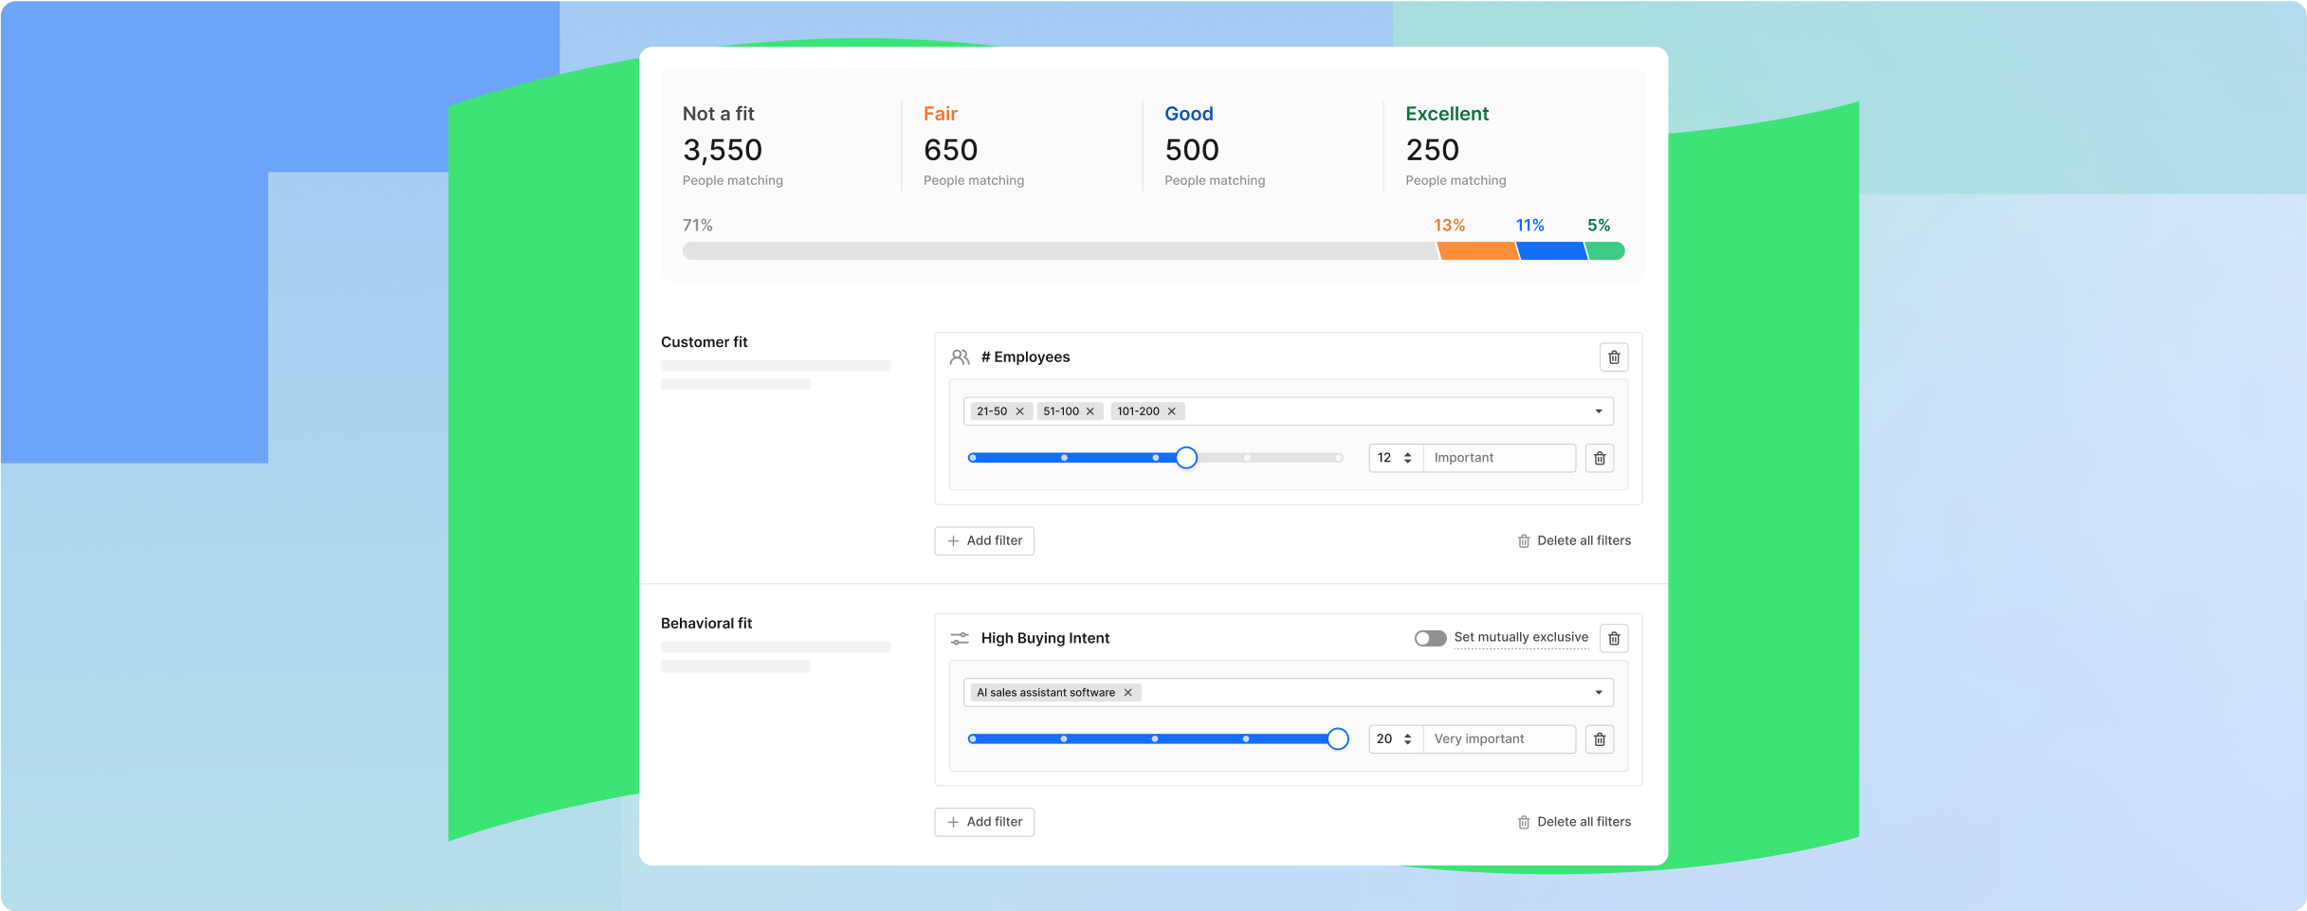Viewport: 2307px width, 911px height.
Task: Click Add filter under Behavioral fit
Action: 984,822
